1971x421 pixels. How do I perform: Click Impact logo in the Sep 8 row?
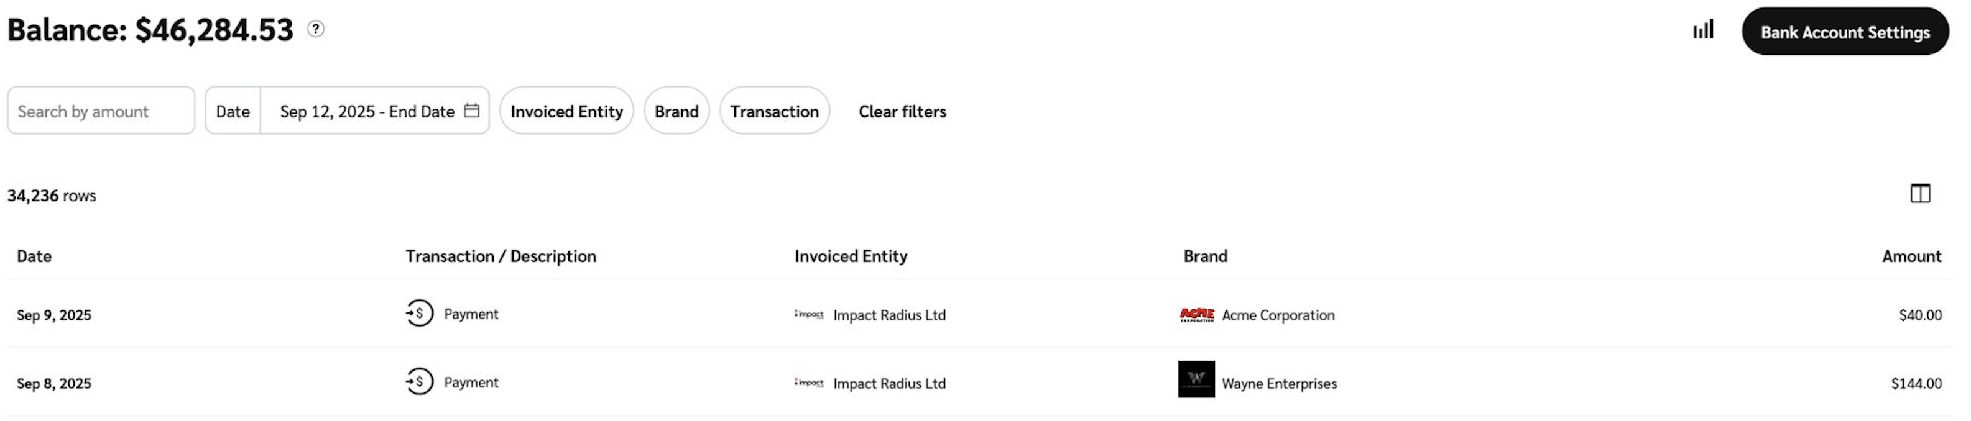[809, 383]
